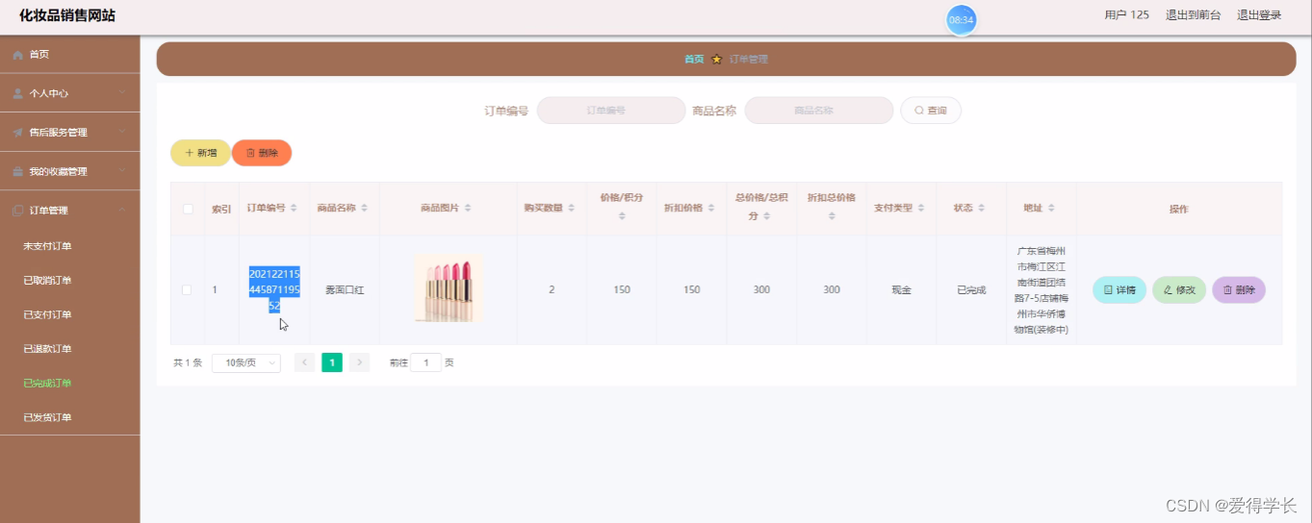Sort by 折扣价格 column arrows
The height and width of the screenshot is (523, 1312).
pos(711,209)
